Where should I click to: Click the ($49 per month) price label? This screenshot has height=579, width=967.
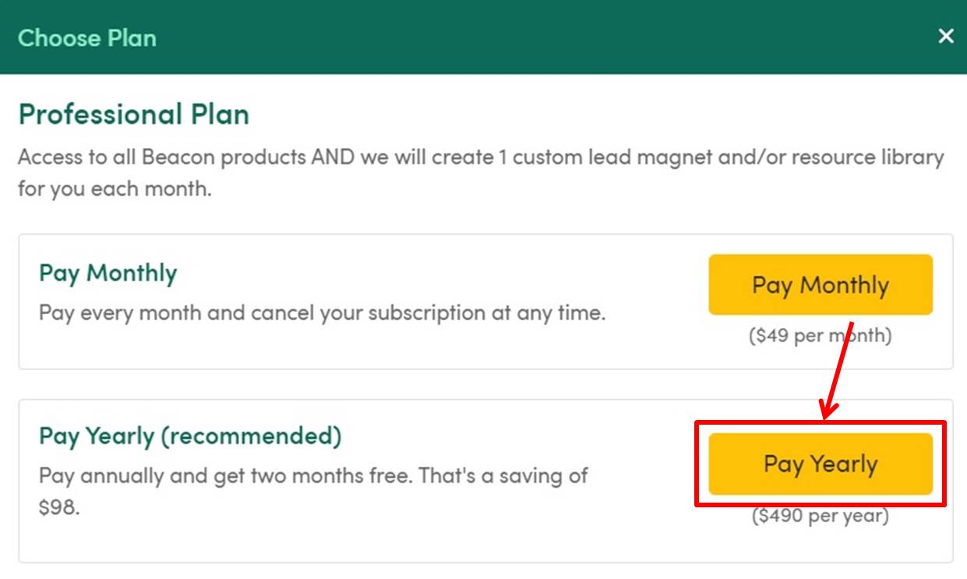(820, 336)
